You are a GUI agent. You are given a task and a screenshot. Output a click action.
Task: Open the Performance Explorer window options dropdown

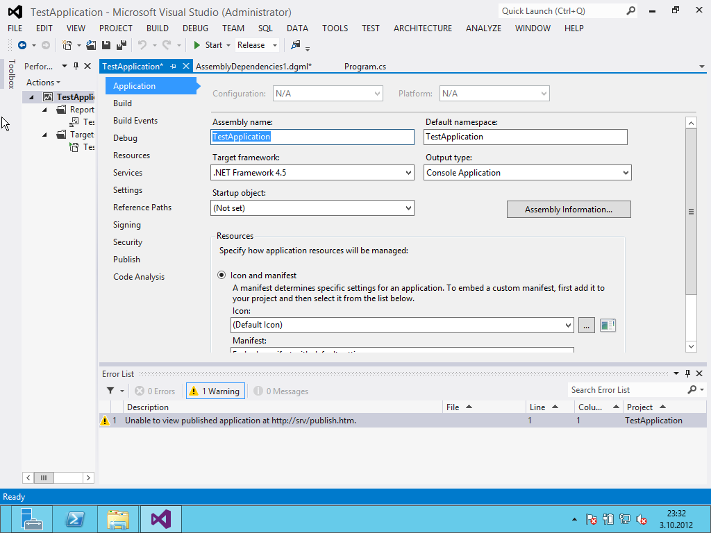(65, 66)
